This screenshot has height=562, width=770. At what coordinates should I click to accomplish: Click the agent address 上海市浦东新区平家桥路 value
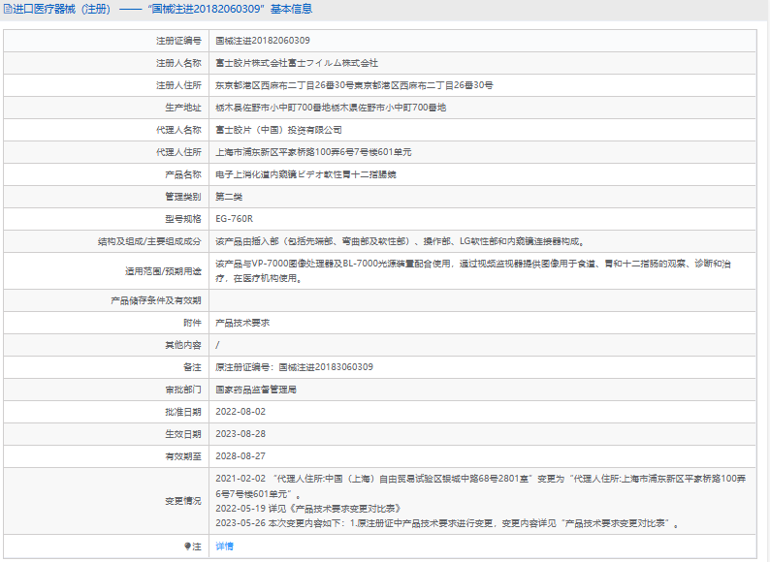313,151
